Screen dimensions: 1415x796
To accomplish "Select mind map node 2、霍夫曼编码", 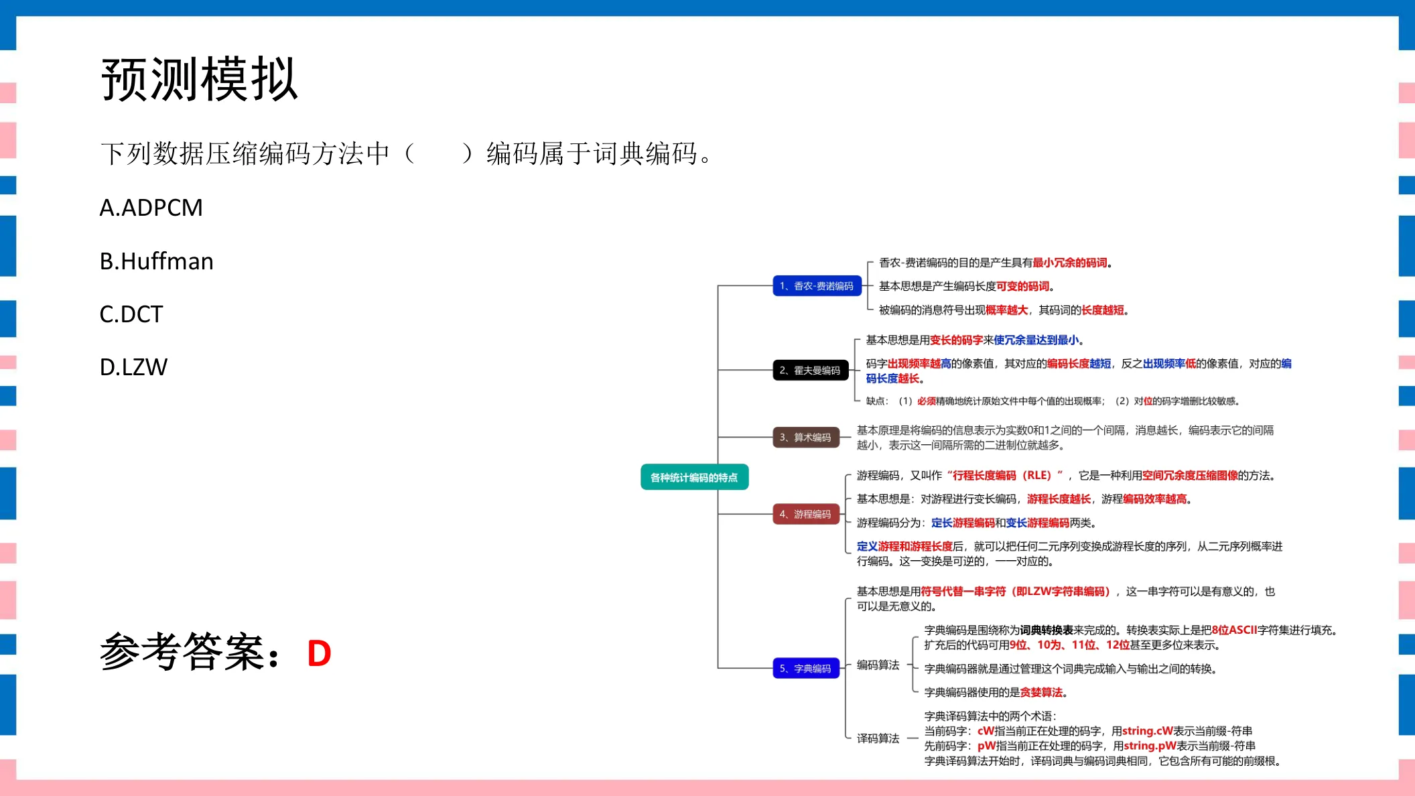I will (810, 370).
